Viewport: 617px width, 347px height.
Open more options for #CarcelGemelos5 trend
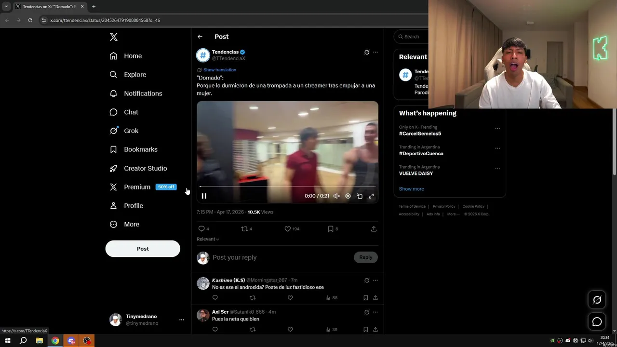point(497,128)
